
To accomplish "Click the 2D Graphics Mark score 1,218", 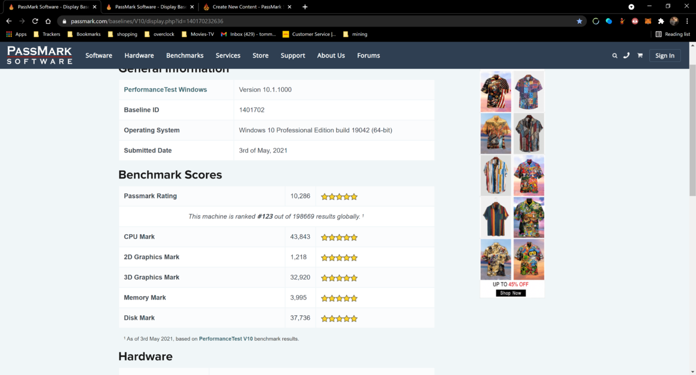I will click(299, 257).
